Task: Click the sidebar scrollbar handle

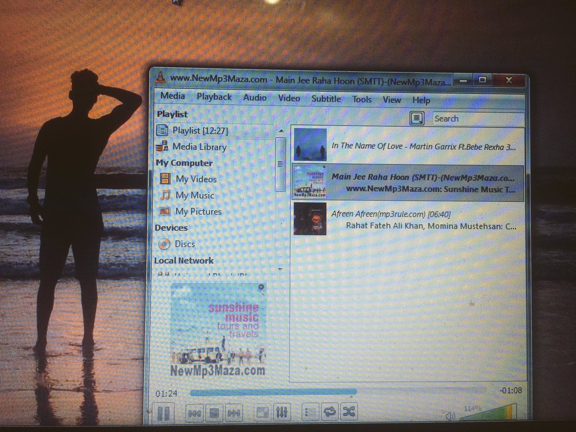Action: point(280,164)
